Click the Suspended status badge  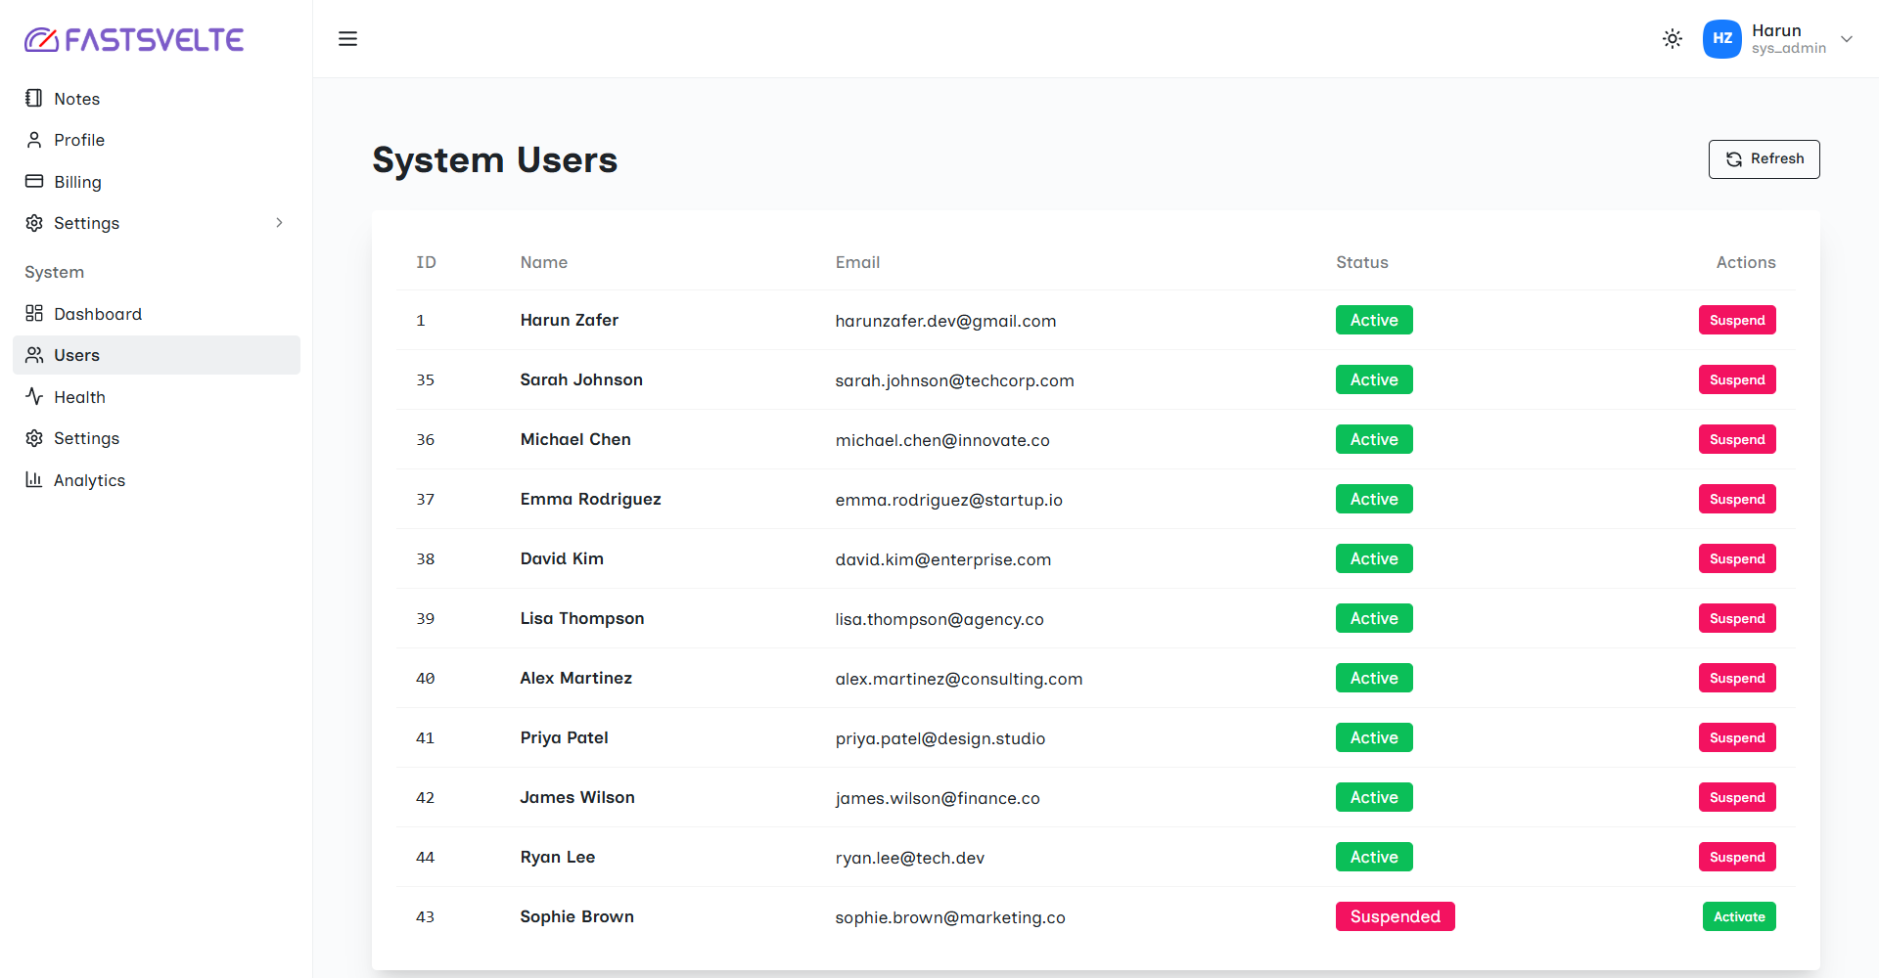tap(1395, 916)
